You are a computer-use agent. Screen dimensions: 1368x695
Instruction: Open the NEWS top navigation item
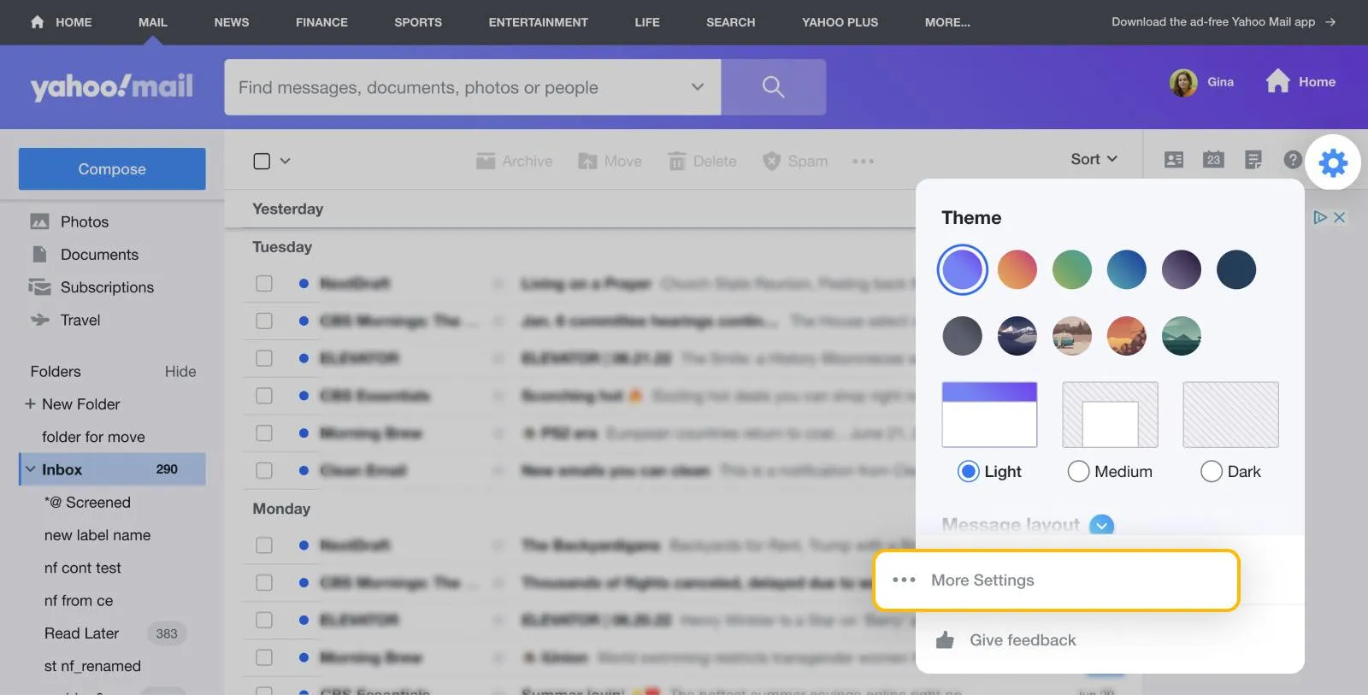coord(232,22)
